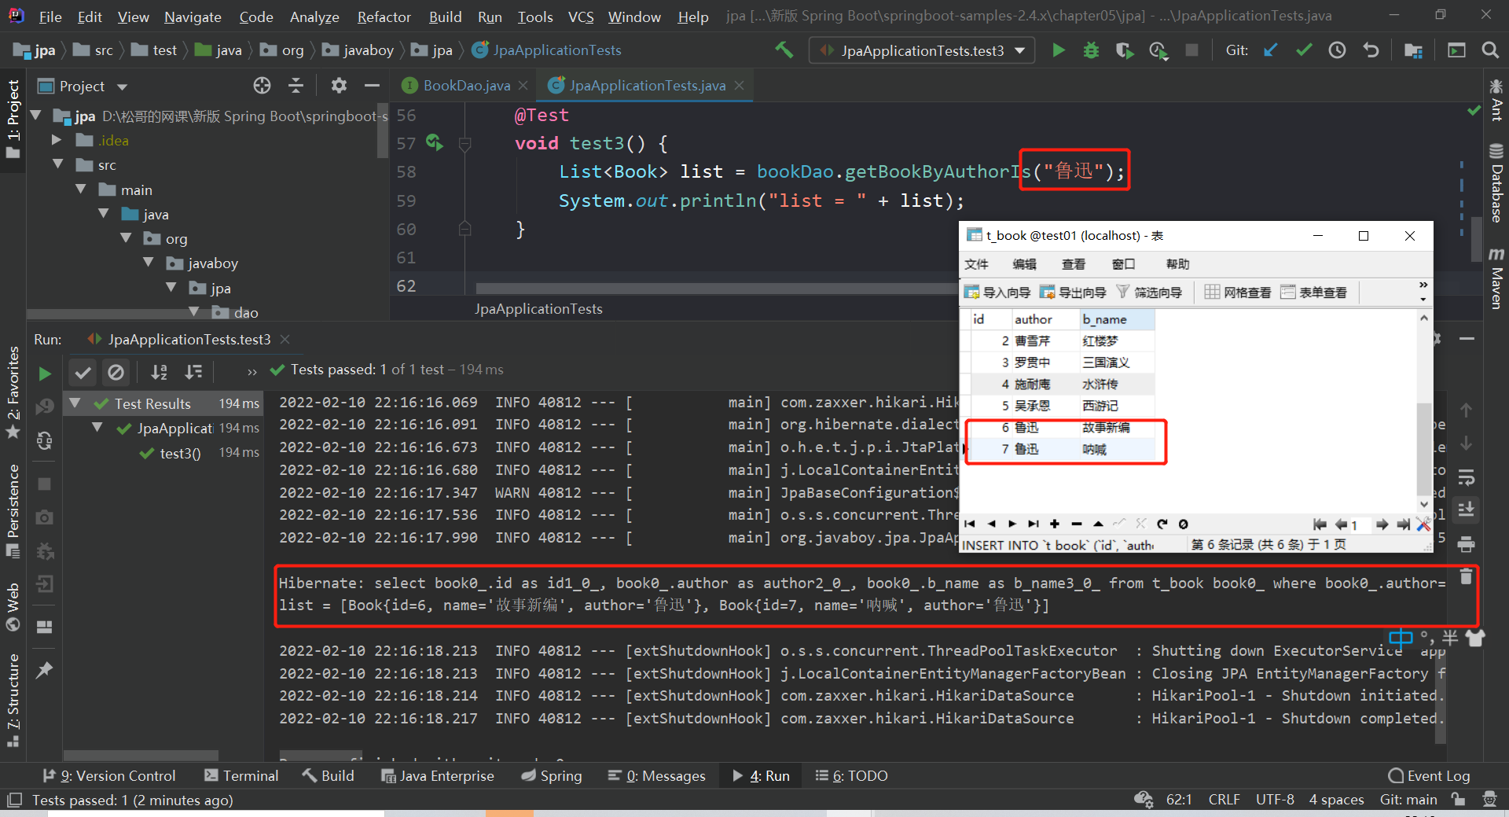Image resolution: width=1509 pixels, height=817 pixels.
Task: Collapse Test Results tree node
Action: (75, 403)
